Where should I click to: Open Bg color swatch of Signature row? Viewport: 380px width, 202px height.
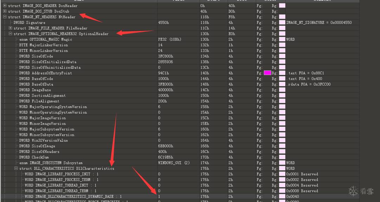[282, 22]
